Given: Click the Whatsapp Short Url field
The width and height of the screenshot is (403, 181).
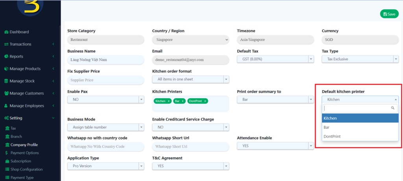Looking at the screenshot, I should 190,146.
